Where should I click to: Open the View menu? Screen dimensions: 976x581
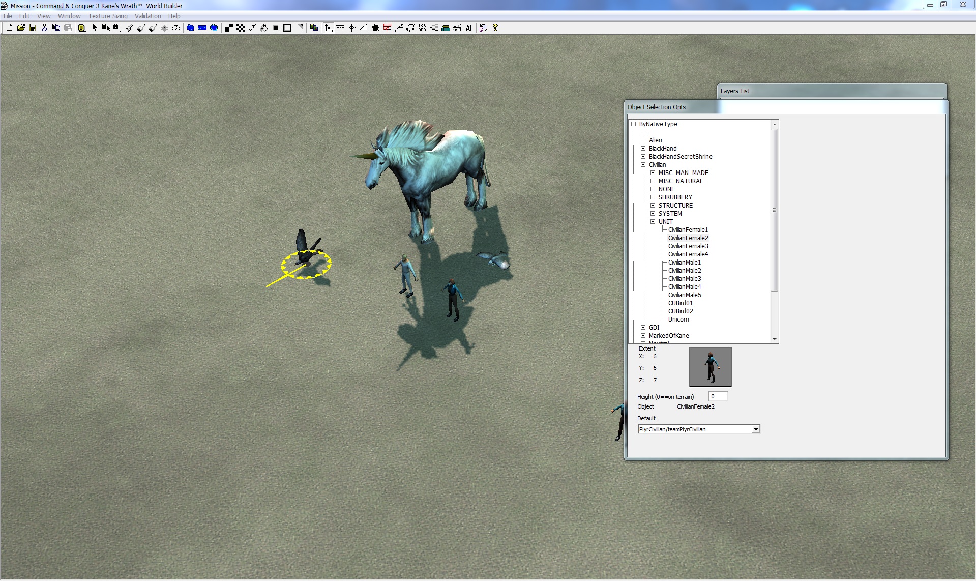(x=44, y=16)
